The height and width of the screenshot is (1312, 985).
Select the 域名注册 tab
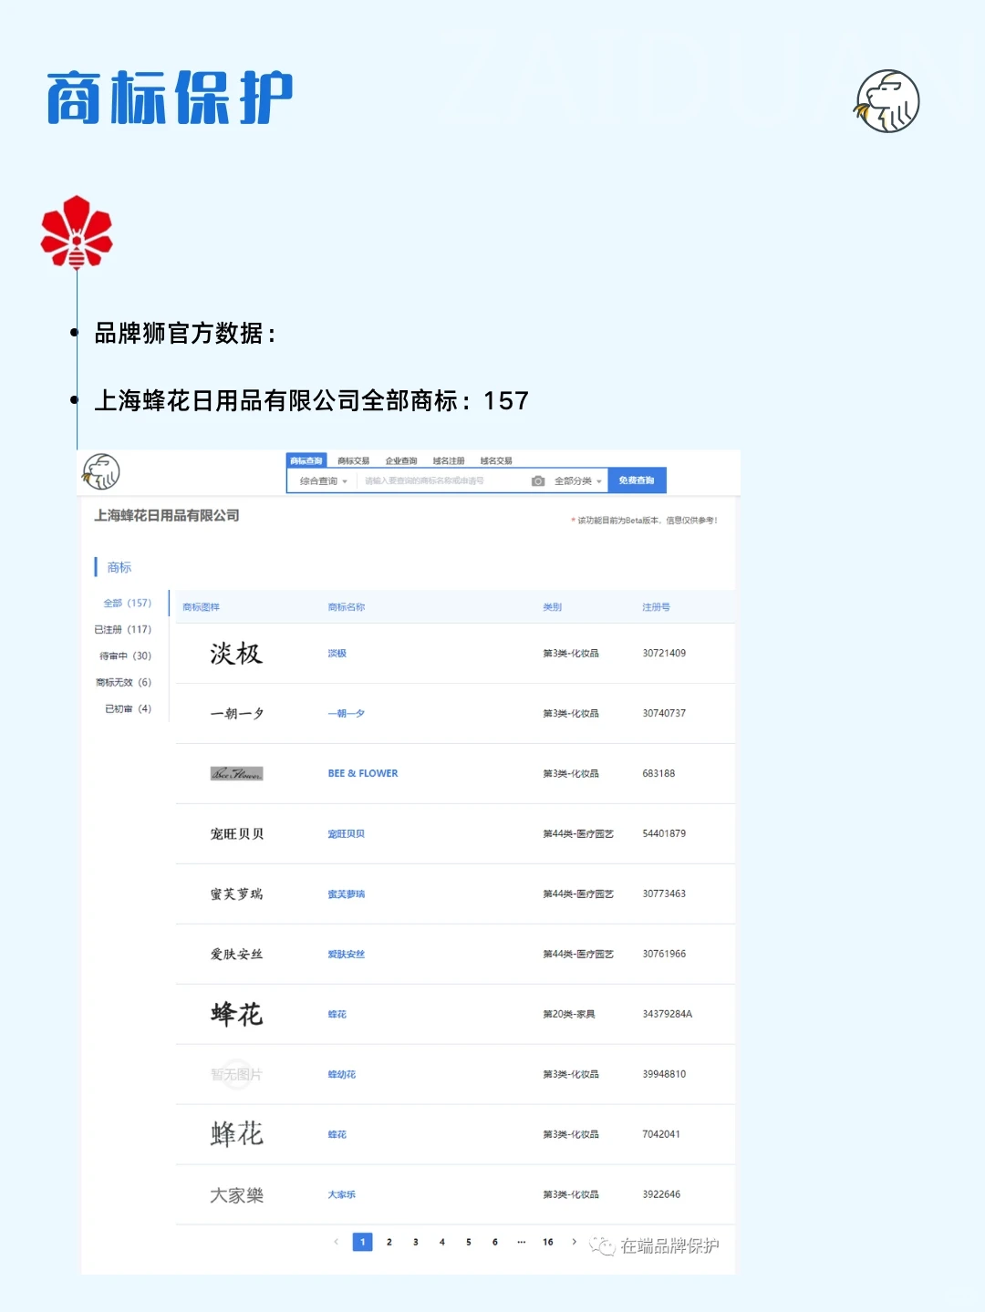(449, 461)
